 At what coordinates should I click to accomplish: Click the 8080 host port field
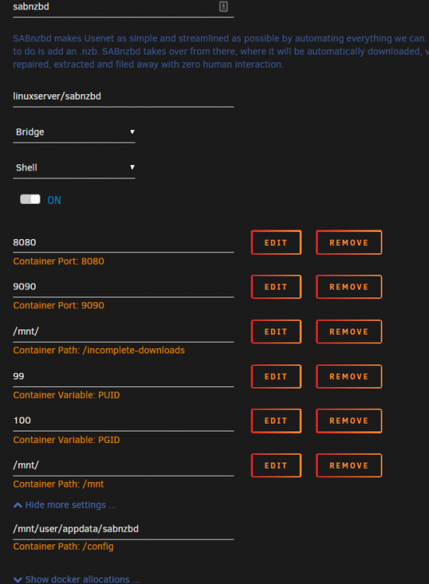point(123,243)
